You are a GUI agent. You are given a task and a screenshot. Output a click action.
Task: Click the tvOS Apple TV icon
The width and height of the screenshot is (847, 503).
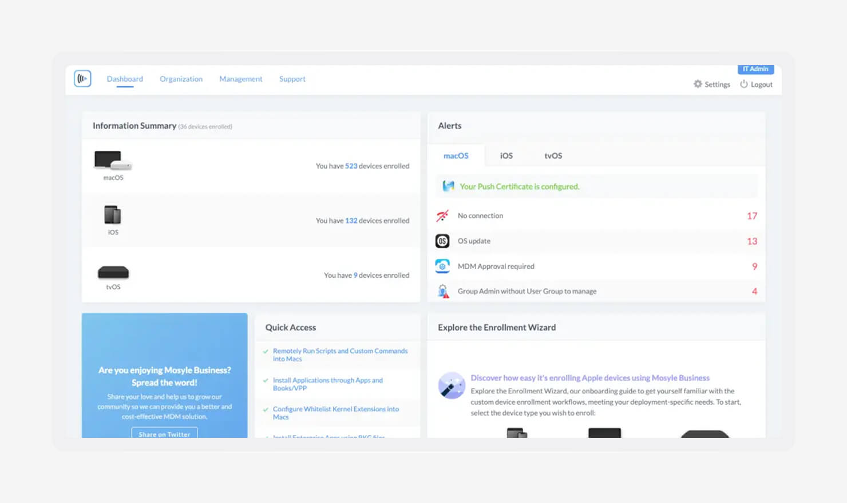(113, 272)
